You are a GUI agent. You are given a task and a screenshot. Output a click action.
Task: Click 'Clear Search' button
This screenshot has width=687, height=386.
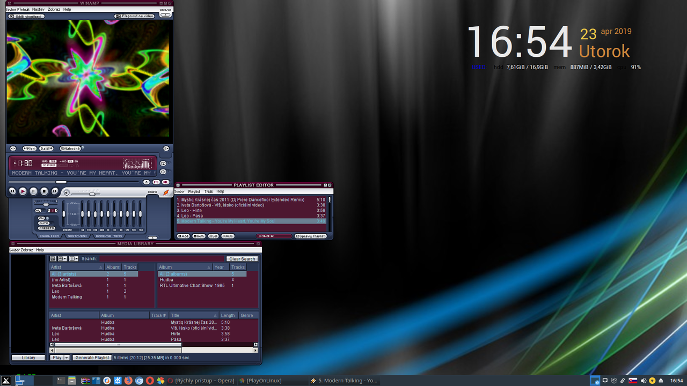pyautogui.click(x=242, y=259)
